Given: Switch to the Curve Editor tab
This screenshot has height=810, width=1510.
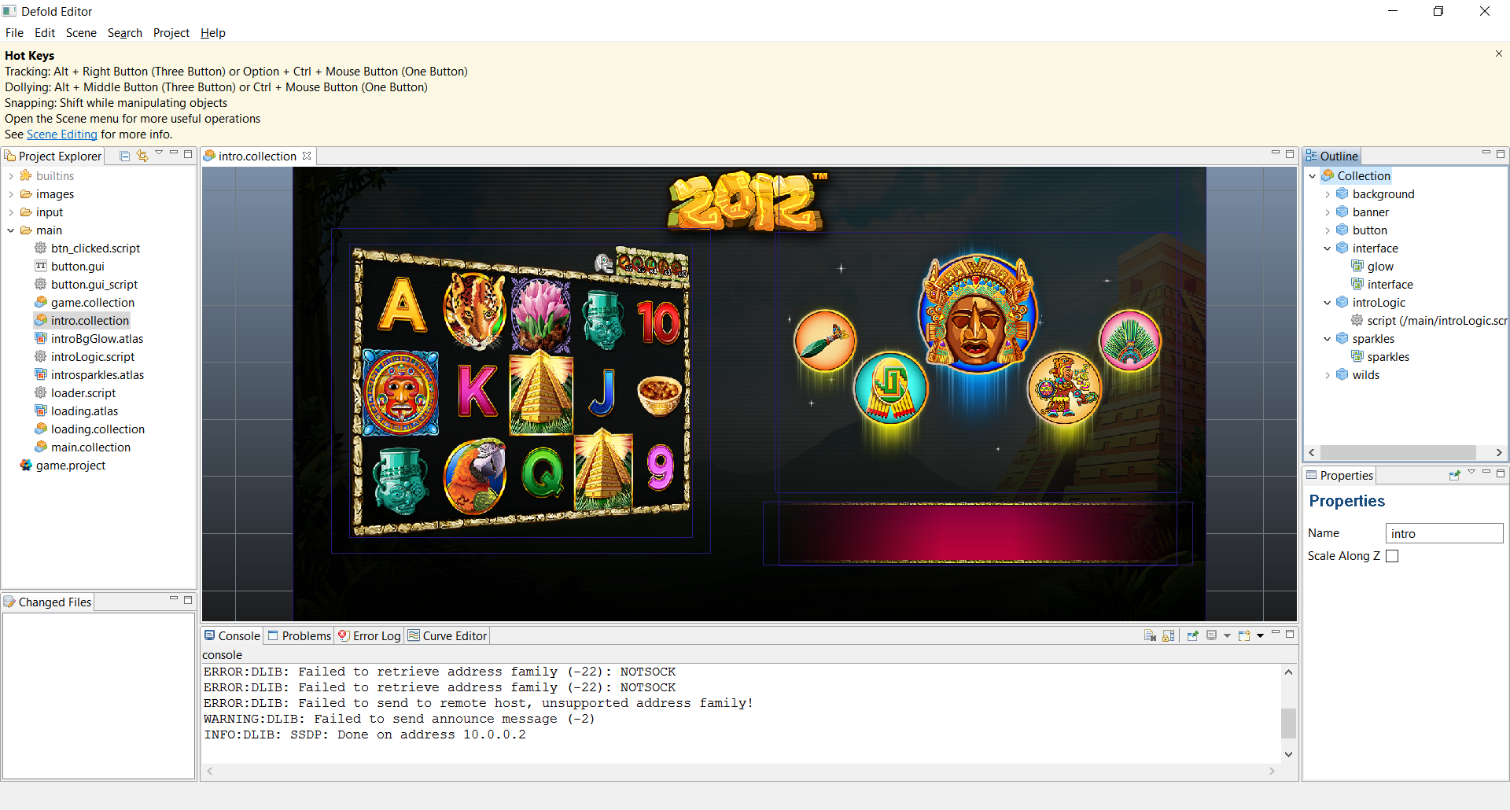Looking at the screenshot, I should 447,635.
